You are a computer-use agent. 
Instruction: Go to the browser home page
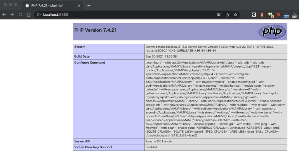28,15
